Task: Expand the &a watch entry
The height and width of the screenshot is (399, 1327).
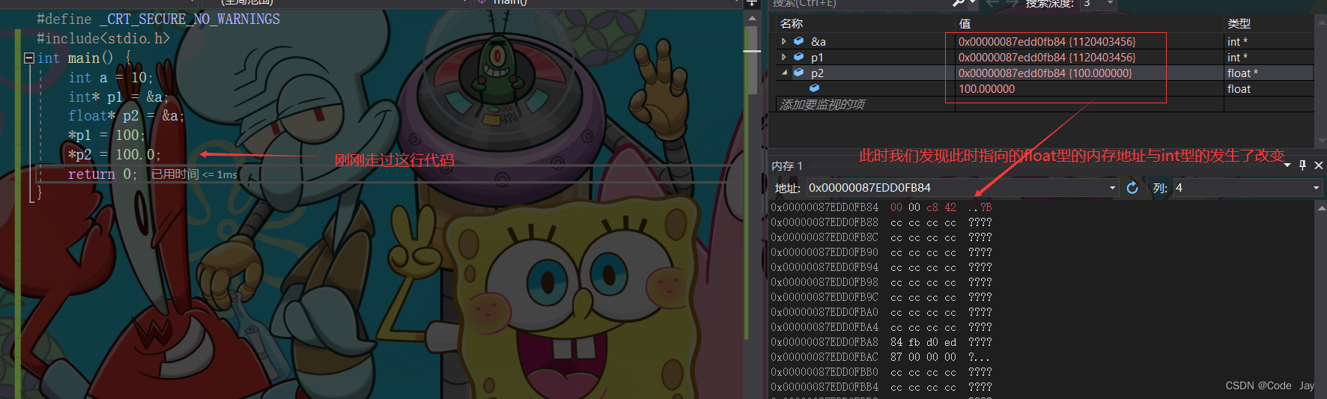Action: (x=784, y=41)
